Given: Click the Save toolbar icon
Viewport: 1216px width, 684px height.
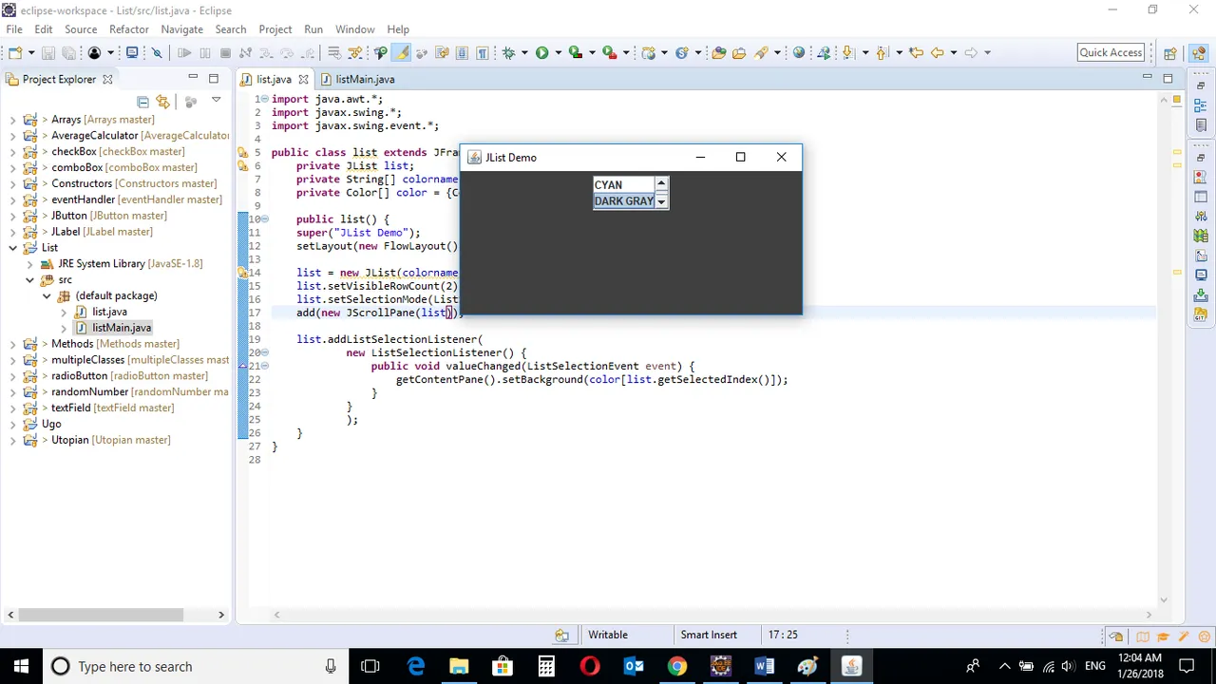Looking at the screenshot, I should [x=47, y=52].
